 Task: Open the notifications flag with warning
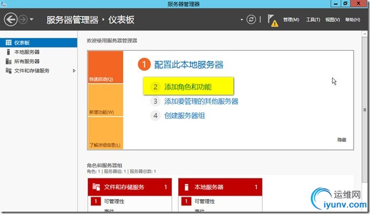click(x=272, y=21)
